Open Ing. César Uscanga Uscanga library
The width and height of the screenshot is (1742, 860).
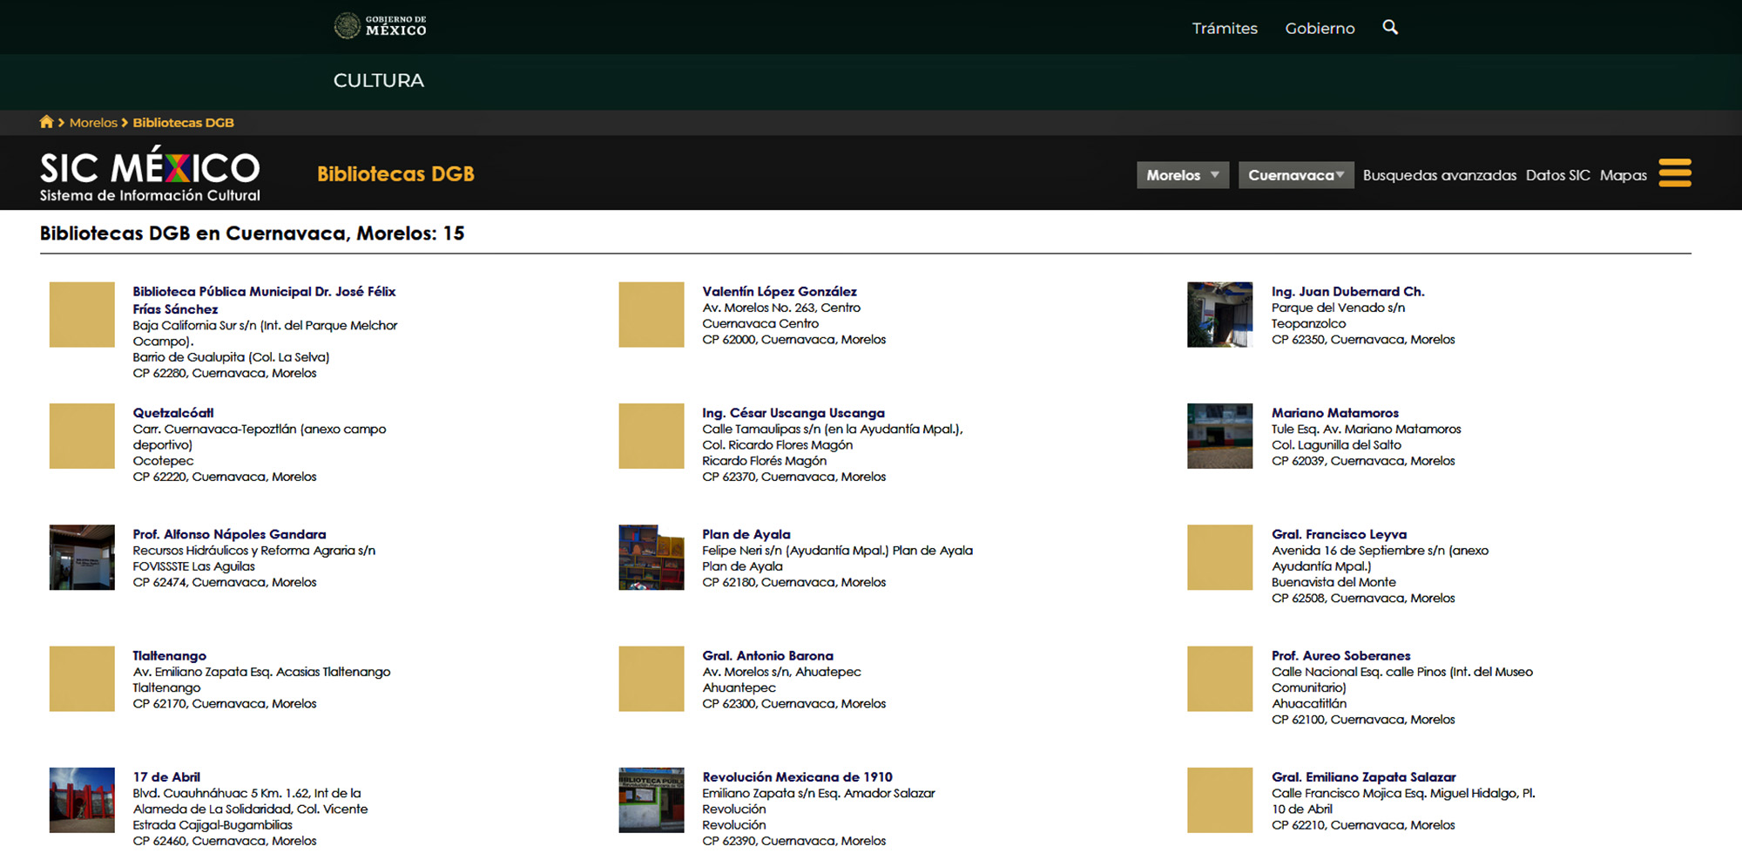pos(793,413)
